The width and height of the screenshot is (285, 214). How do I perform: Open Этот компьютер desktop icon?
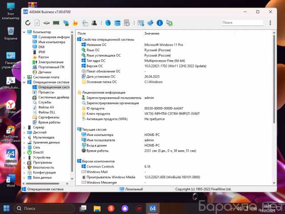[11, 11]
